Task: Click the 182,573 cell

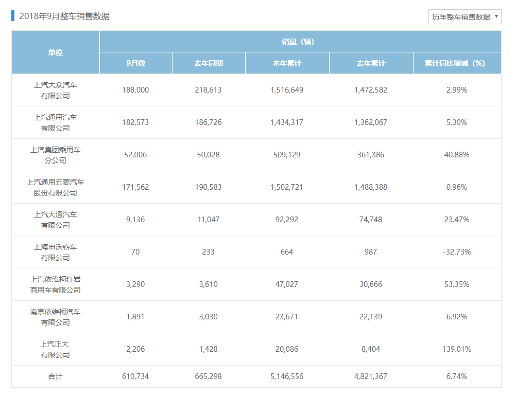Action: click(x=135, y=122)
